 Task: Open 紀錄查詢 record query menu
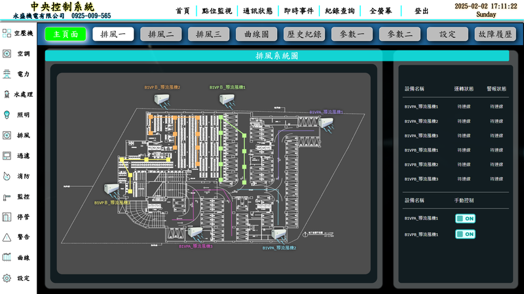[x=340, y=11]
